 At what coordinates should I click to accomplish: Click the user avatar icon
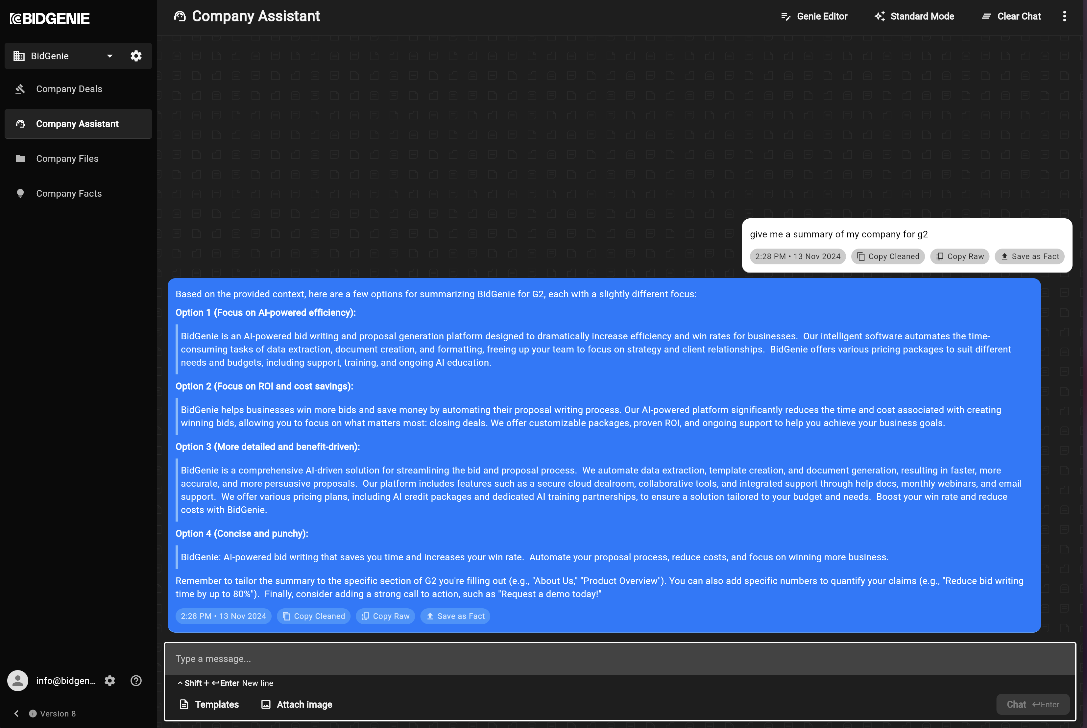click(18, 681)
